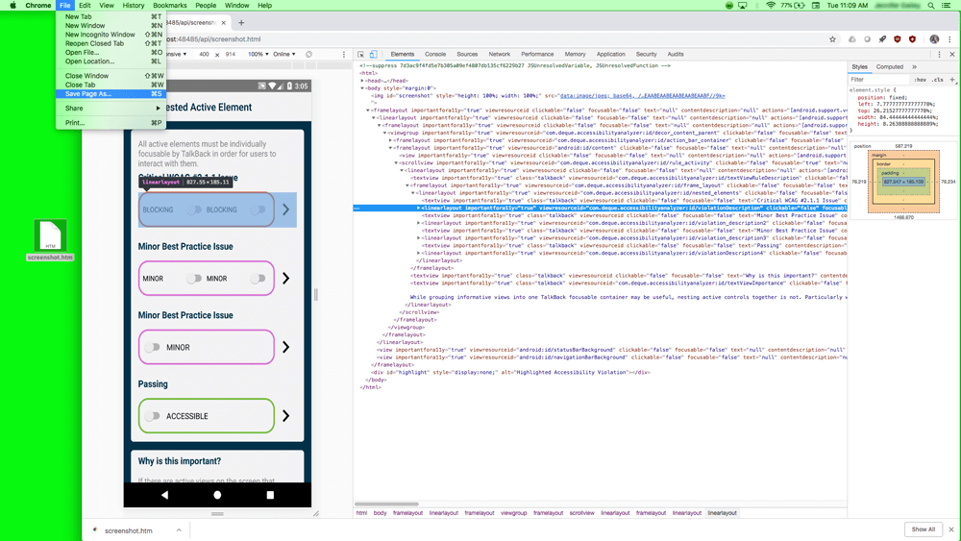Tap the Android home circle button
961x541 pixels.
(x=217, y=495)
